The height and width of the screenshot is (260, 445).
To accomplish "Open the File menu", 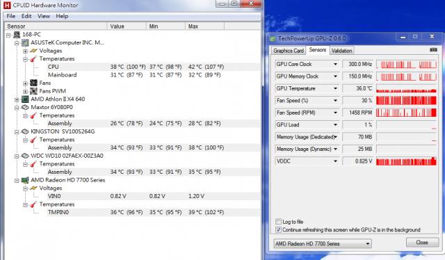I will point(11,16).
